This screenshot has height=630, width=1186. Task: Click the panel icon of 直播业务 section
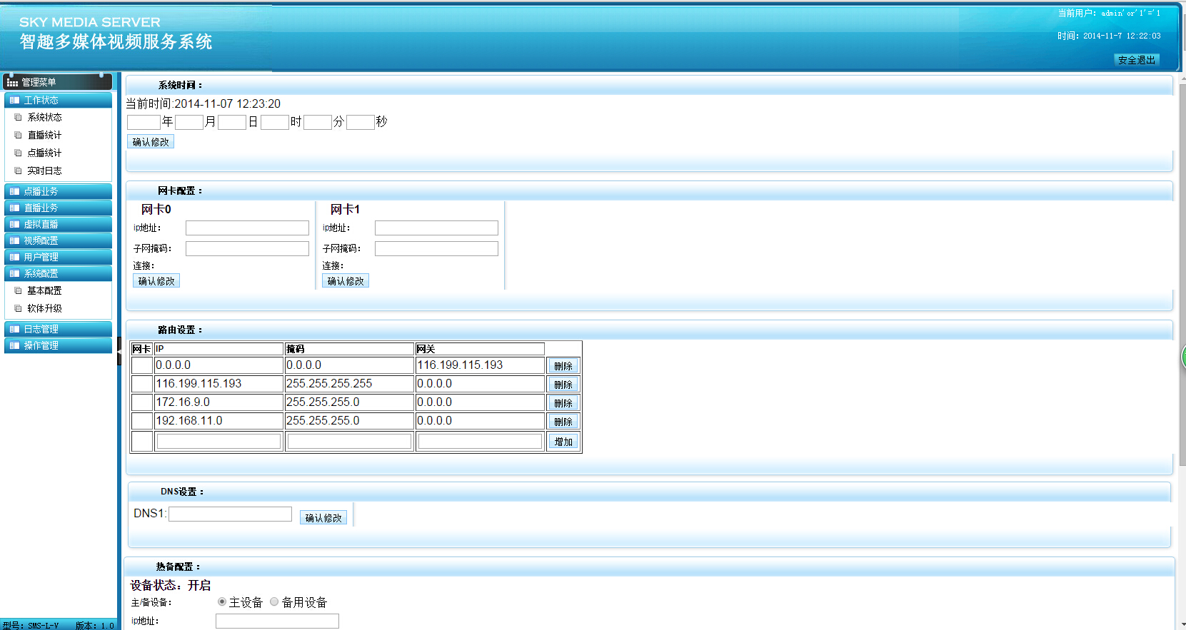(x=14, y=208)
